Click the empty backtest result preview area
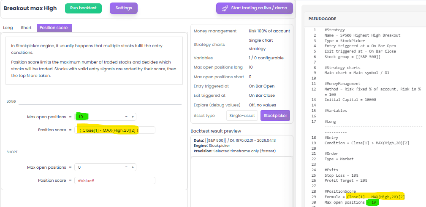426x207 pixels. pos(242,182)
